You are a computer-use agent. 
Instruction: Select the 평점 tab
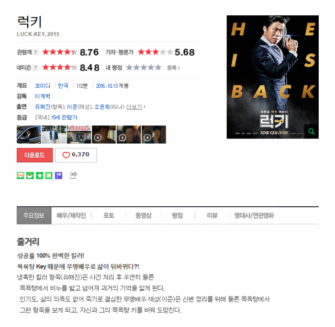point(178,215)
